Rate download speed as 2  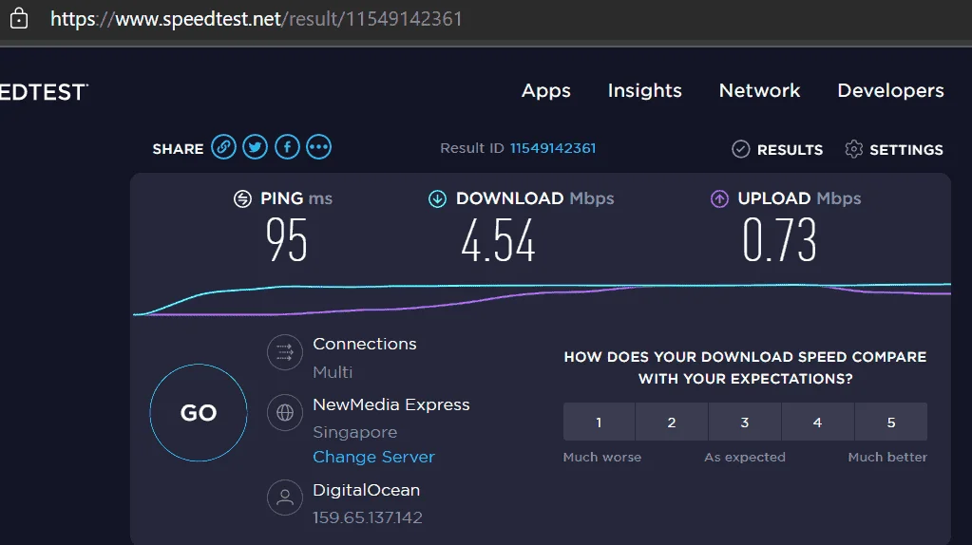[672, 422]
